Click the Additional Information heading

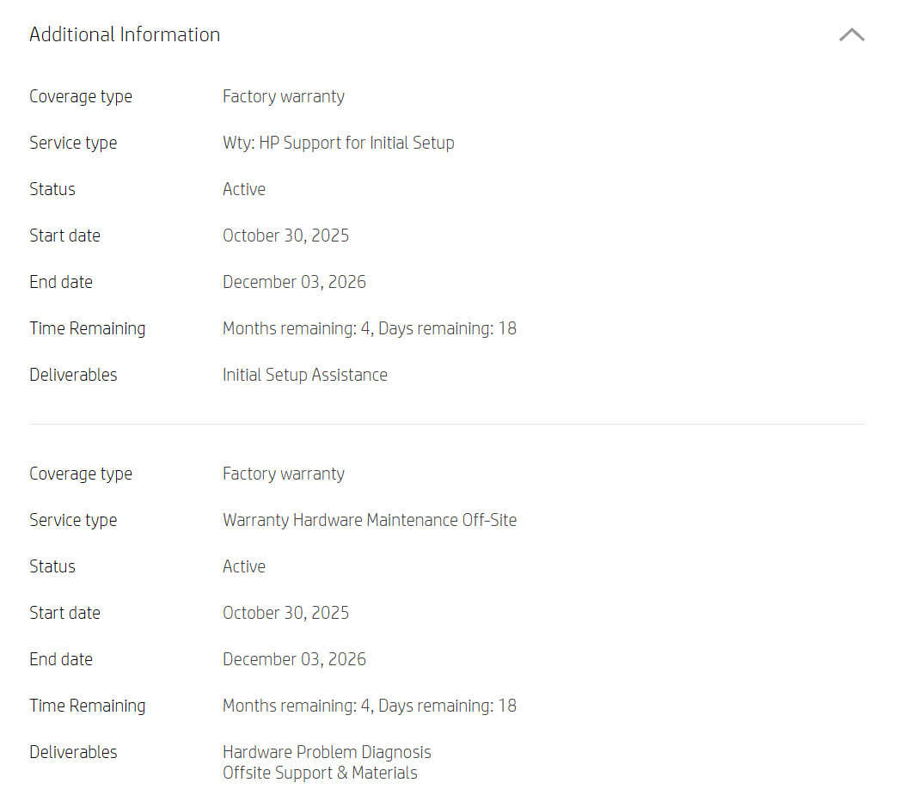125,34
